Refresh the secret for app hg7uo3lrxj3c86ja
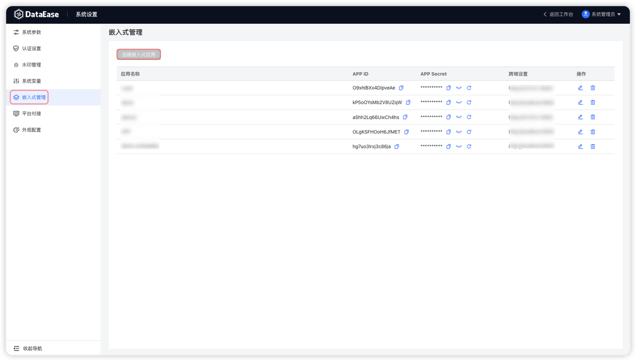The width and height of the screenshot is (636, 361). tap(469, 146)
